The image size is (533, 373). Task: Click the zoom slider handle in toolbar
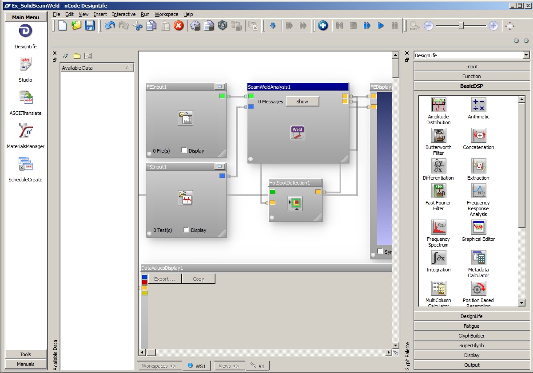coord(461,26)
